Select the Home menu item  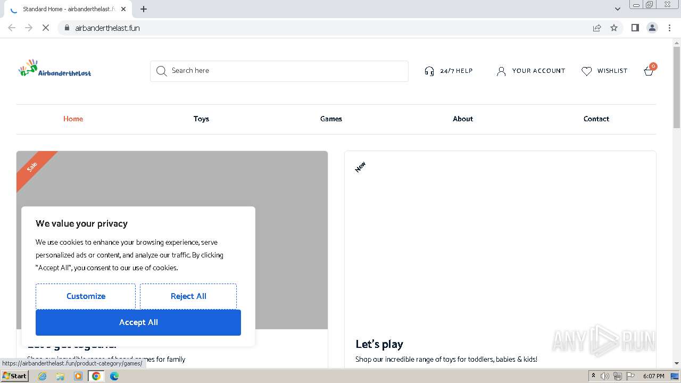pyautogui.click(x=73, y=119)
